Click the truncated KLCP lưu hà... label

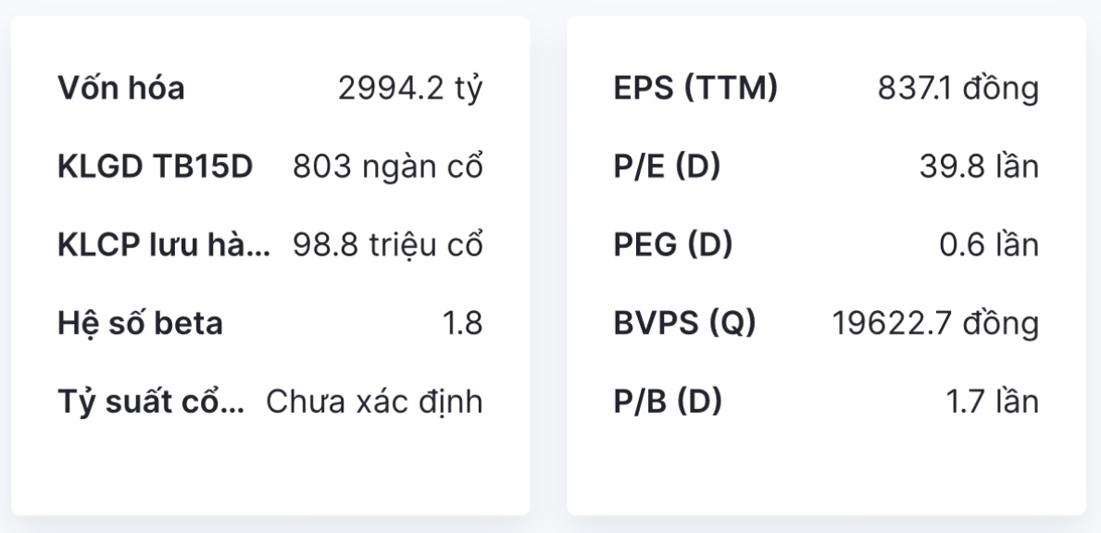point(164,246)
